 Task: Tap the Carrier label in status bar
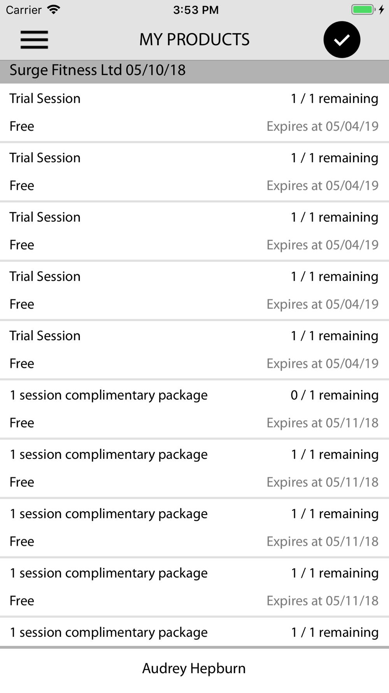pos(24,10)
